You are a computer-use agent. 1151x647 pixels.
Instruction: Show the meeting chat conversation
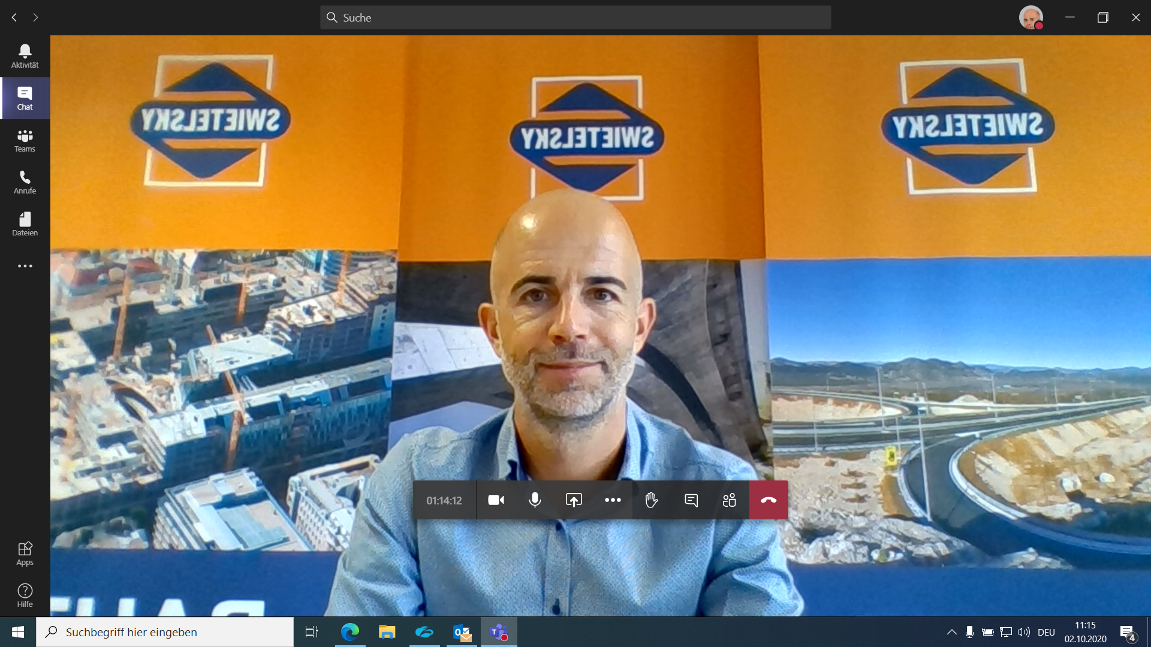[691, 500]
